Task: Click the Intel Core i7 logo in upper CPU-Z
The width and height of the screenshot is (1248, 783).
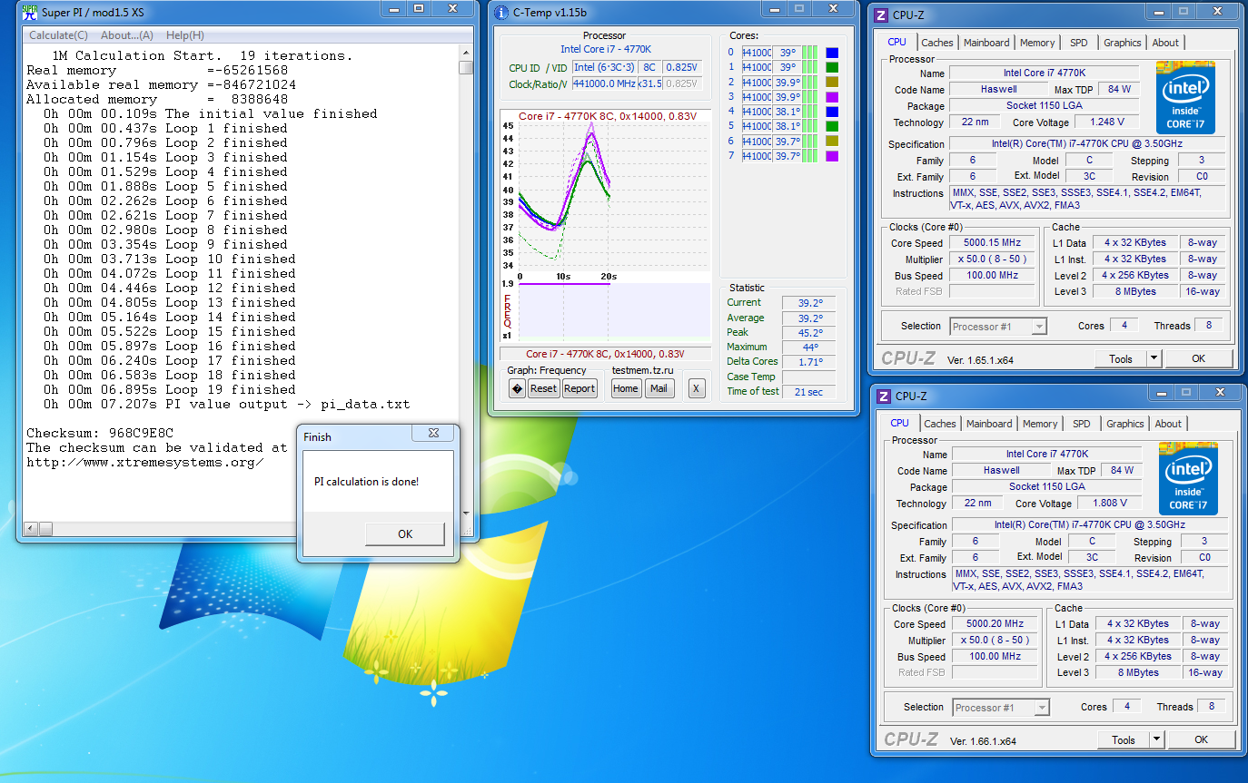Action: click(1185, 98)
